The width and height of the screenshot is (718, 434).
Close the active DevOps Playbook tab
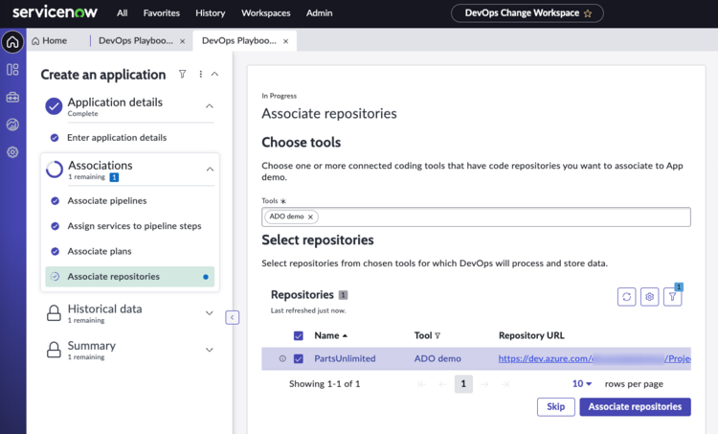coord(285,41)
